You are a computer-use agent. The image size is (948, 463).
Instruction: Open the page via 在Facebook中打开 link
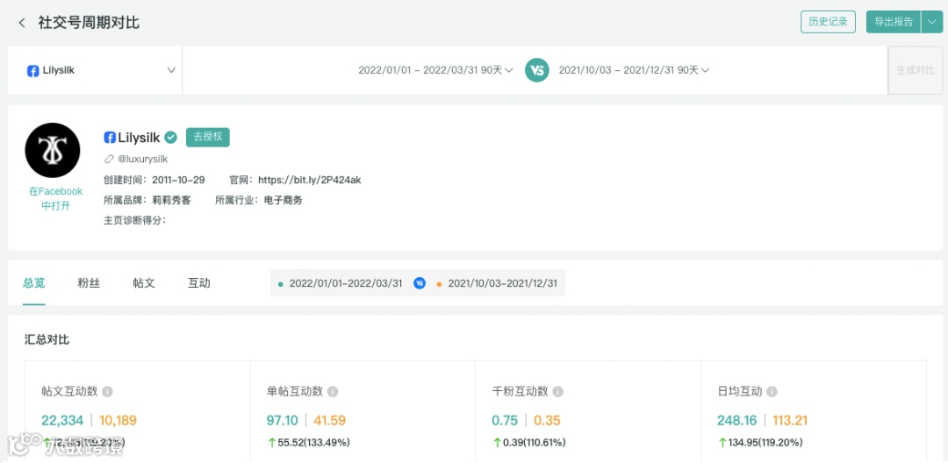point(55,198)
